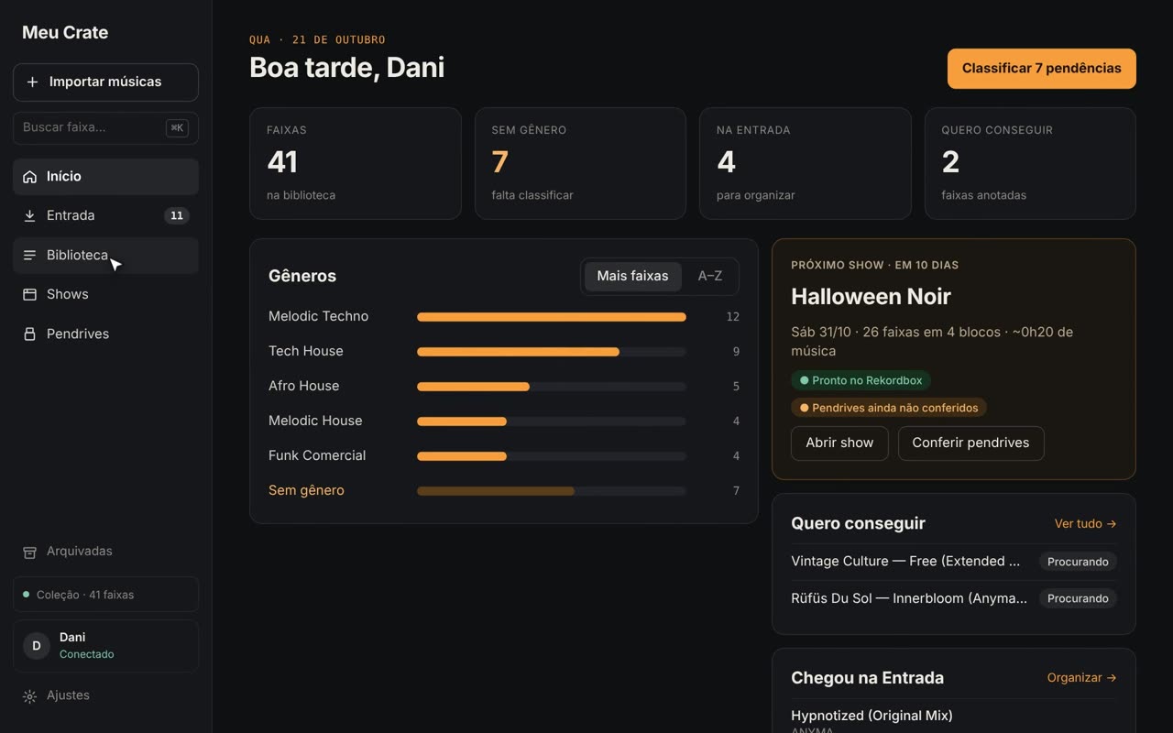Go to Pendrives in the sidebar
The width and height of the screenshot is (1173, 733).
(105, 334)
